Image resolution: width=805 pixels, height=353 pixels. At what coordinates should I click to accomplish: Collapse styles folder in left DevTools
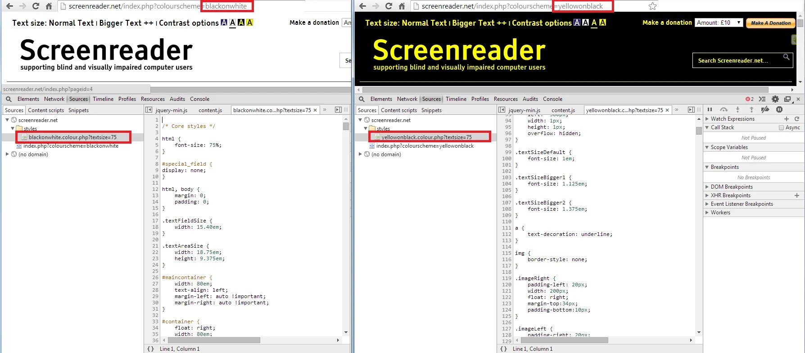tap(13, 129)
